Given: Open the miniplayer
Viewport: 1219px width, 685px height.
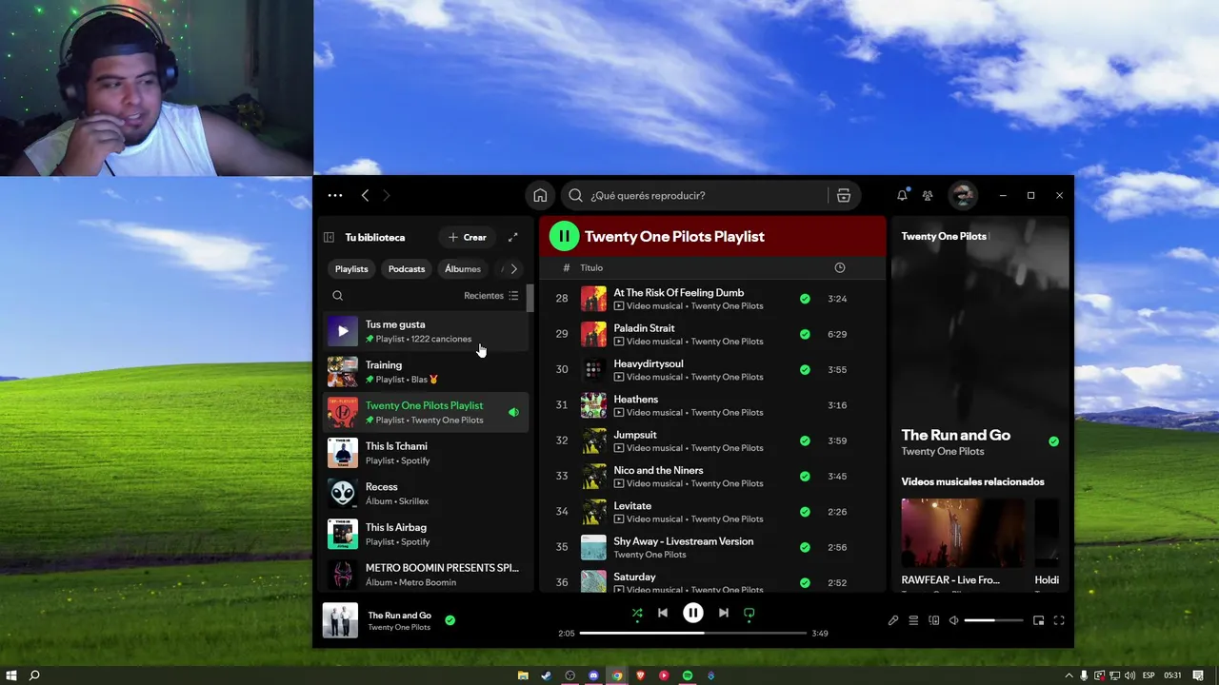Looking at the screenshot, I should pos(1038,620).
